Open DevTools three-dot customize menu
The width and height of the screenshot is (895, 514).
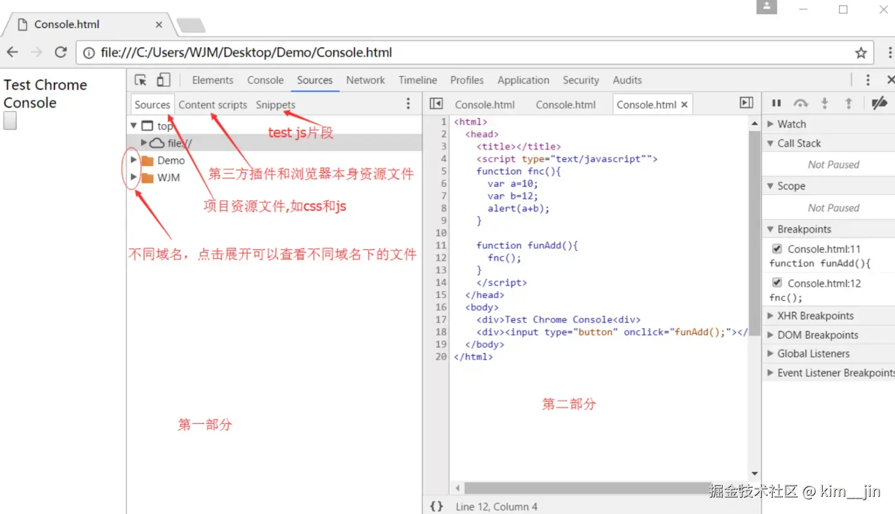tap(868, 80)
